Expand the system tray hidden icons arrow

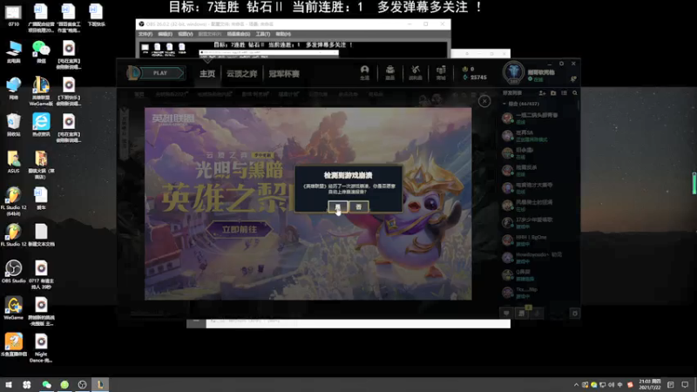[576, 385]
